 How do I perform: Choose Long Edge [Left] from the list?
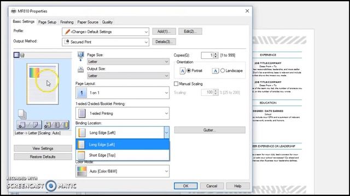tap(122, 144)
